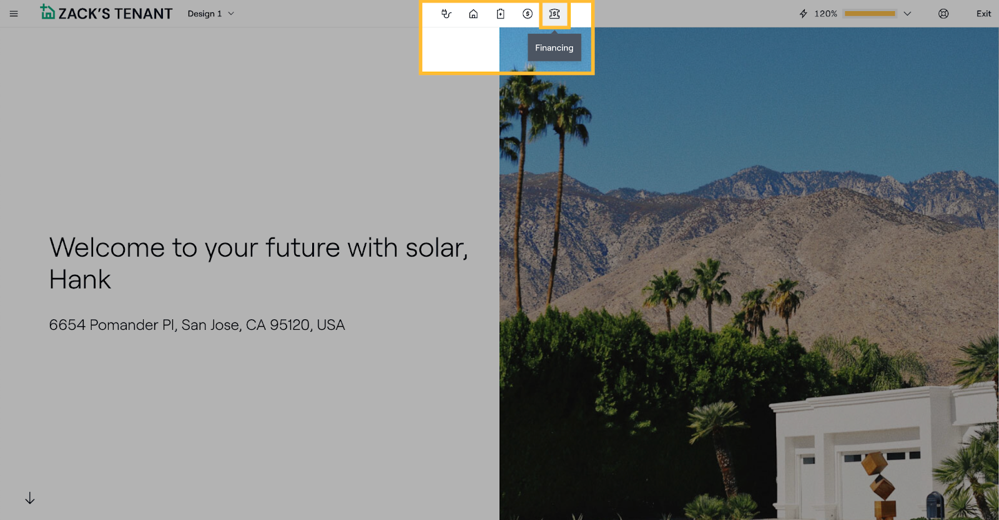This screenshot has height=520, width=999.
Task: Open the battery storage icon
Action: point(500,14)
